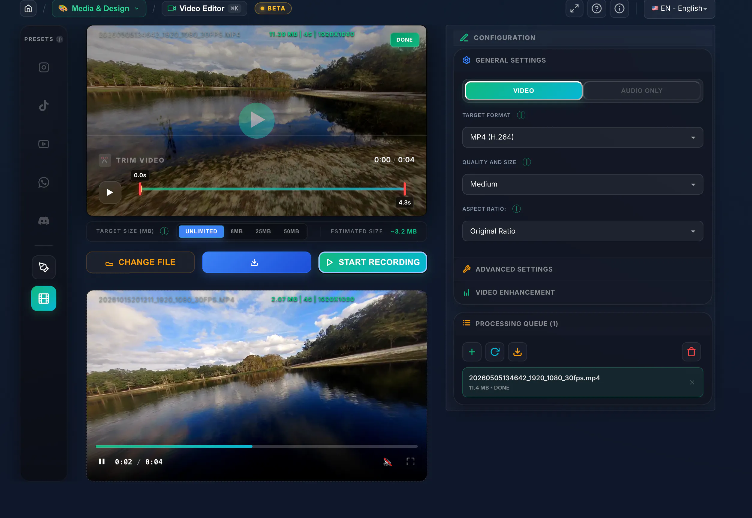752x518 pixels.
Task: Click the blue download button
Action: [256, 262]
